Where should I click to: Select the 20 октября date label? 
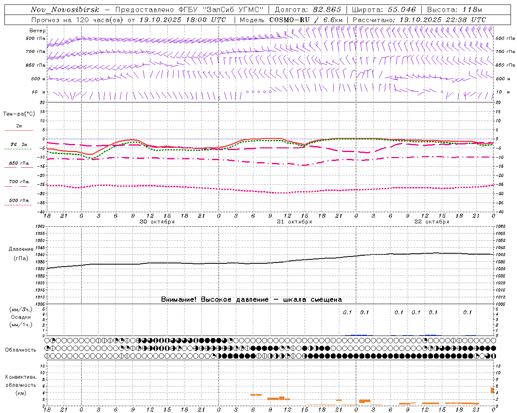157,222
